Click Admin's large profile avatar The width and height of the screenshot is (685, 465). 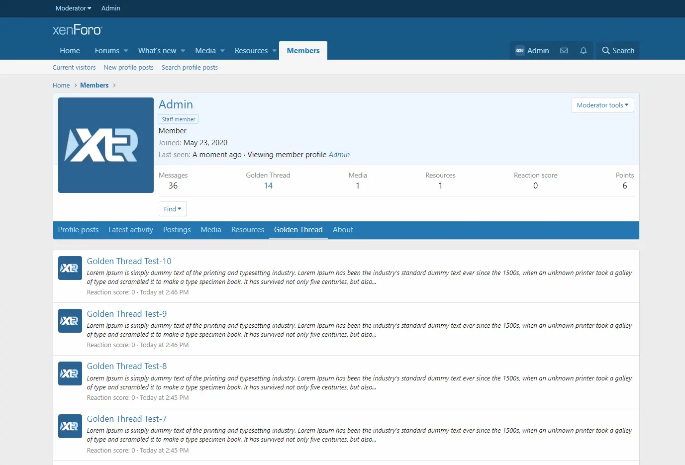tap(106, 145)
